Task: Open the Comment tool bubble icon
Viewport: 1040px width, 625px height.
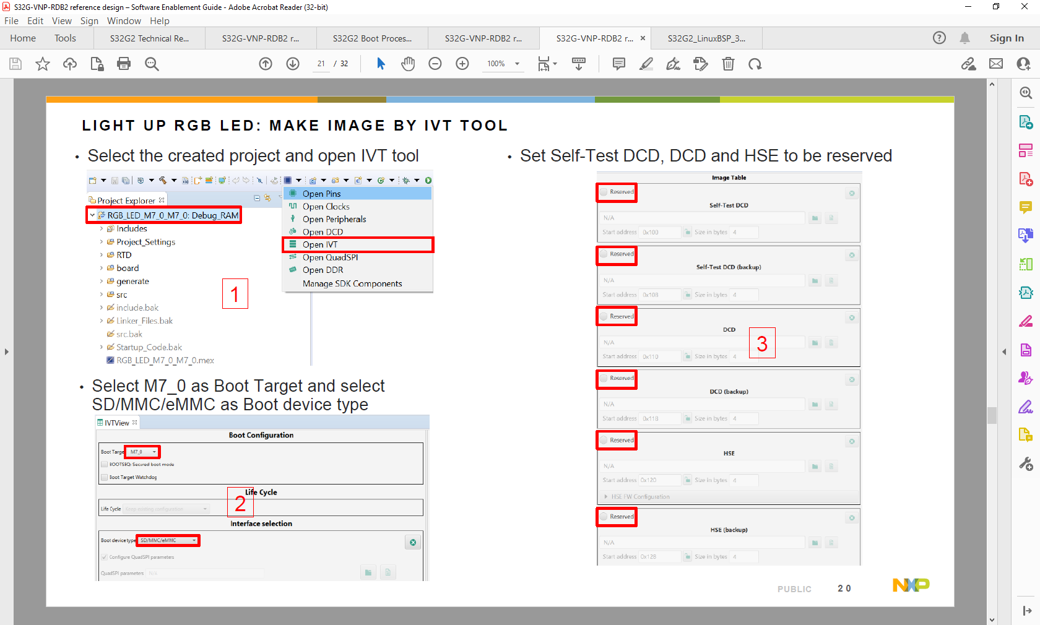Action: (x=618, y=64)
